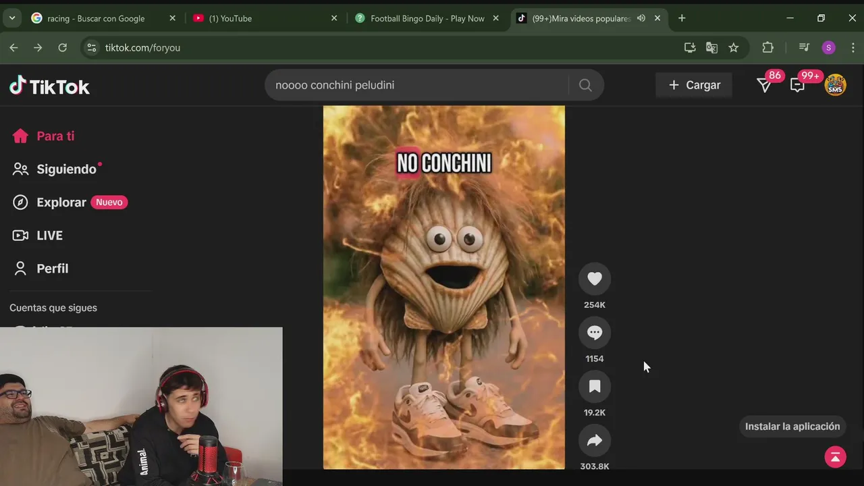
Task: Open the activity notifications icon with 86 badge
Action: pos(764,86)
